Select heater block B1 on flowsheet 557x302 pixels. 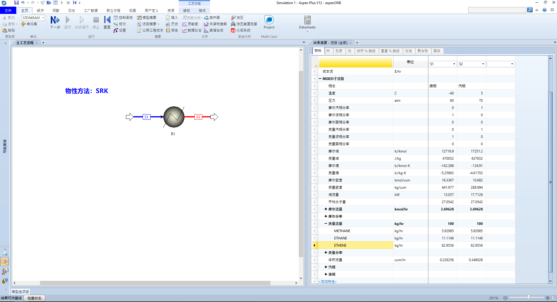point(173,117)
